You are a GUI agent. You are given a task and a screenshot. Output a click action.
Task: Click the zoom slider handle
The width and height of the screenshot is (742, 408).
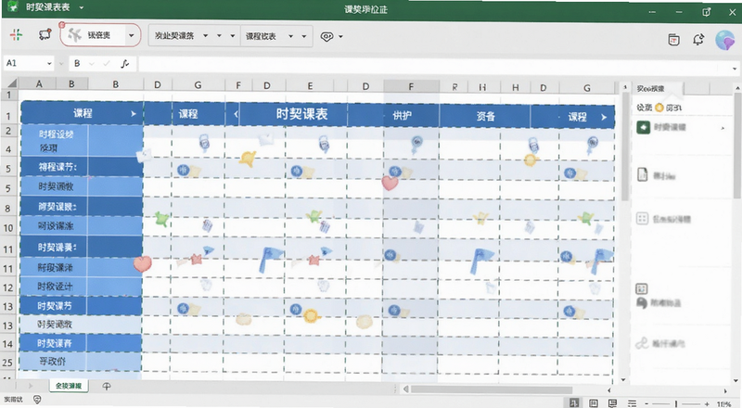point(676,404)
